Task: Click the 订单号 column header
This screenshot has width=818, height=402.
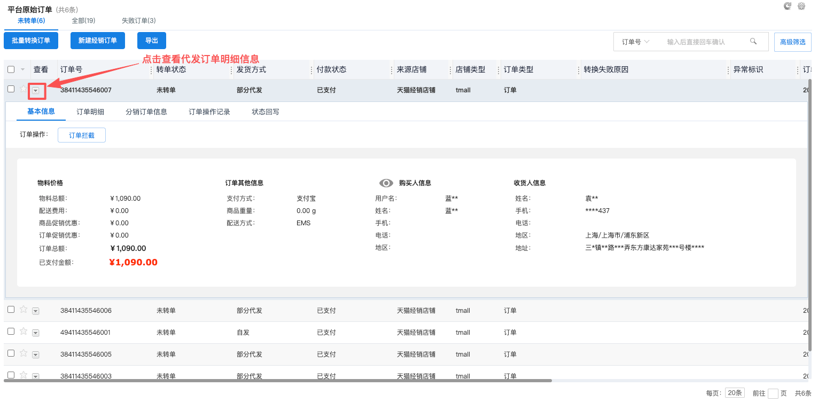Action: coord(71,69)
